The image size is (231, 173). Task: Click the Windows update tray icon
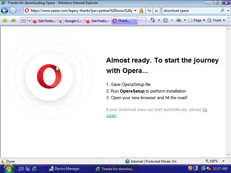point(195,168)
